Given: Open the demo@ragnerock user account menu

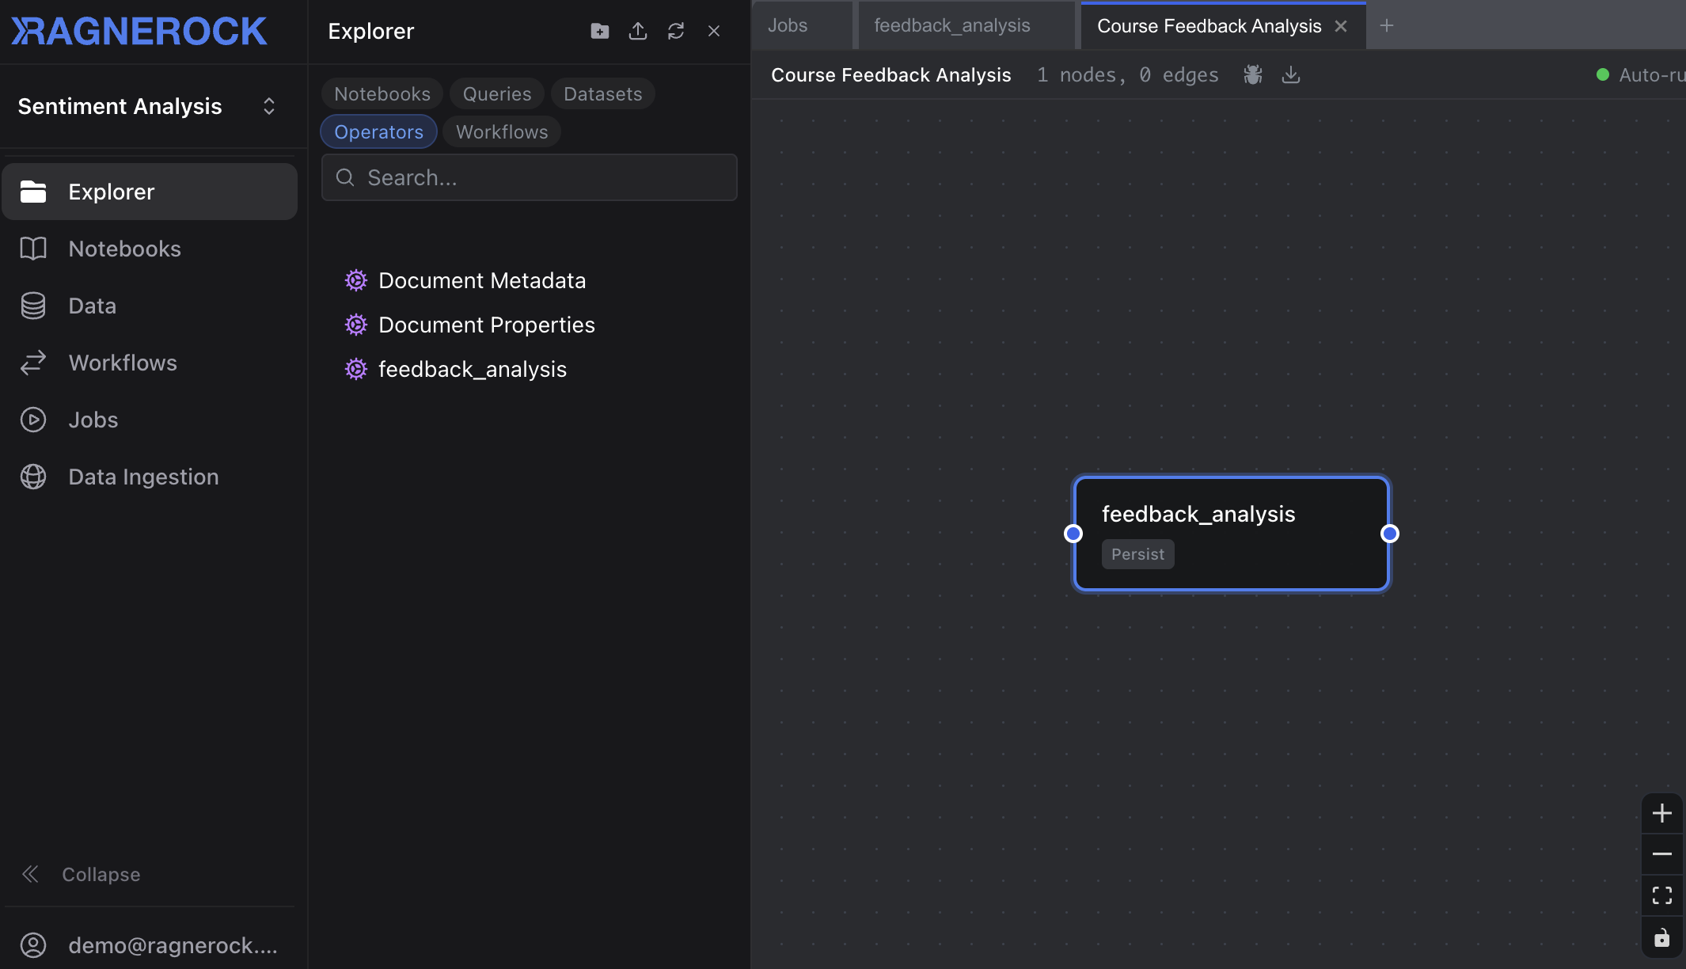Looking at the screenshot, I should pos(150,945).
